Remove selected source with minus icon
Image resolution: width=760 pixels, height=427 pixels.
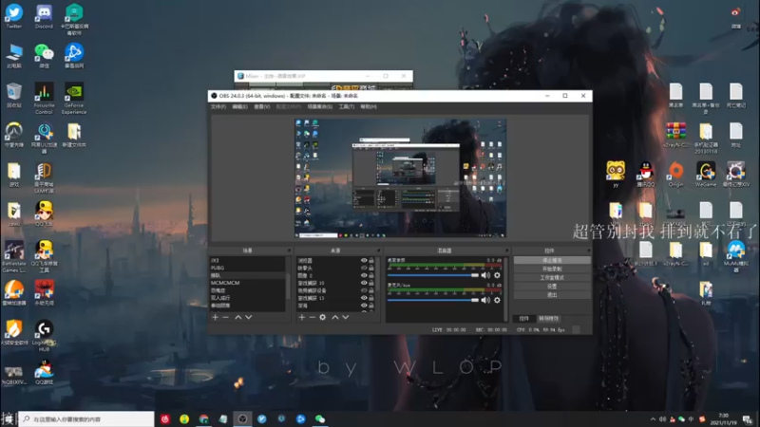pos(313,317)
